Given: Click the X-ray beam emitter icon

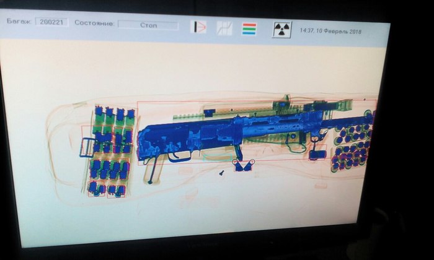Looking at the screenshot, I should click(x=198, y=27).
